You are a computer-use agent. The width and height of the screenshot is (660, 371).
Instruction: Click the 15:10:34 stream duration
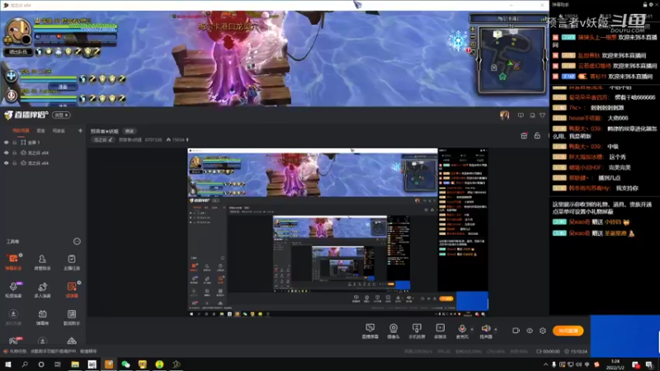point(576,351)
